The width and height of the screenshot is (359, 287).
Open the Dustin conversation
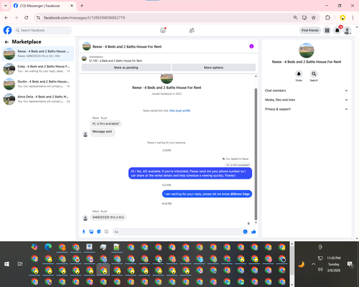pos(38,84)
